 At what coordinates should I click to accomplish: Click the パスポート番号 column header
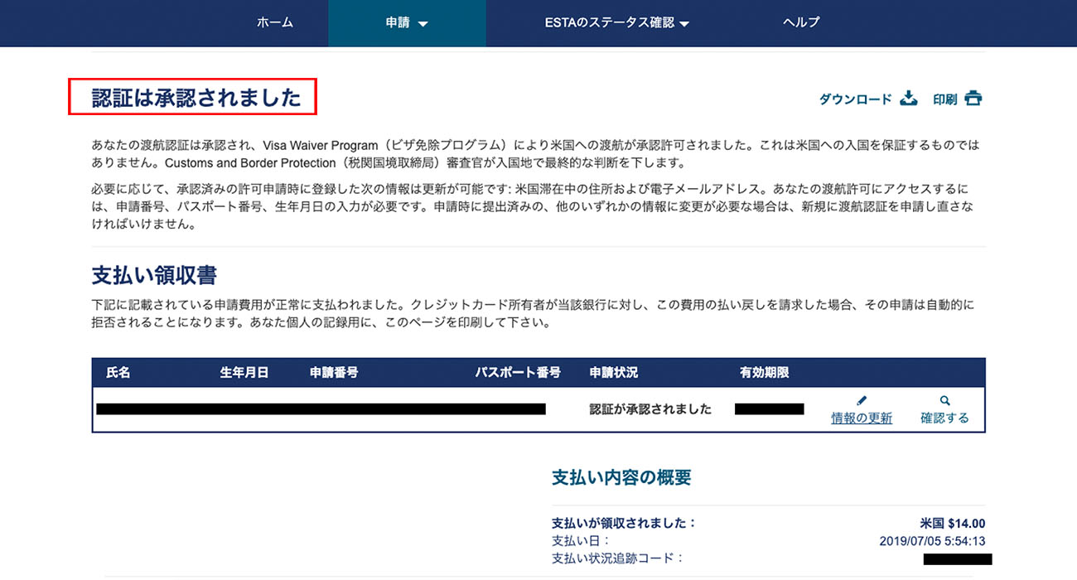coord(518,373)
